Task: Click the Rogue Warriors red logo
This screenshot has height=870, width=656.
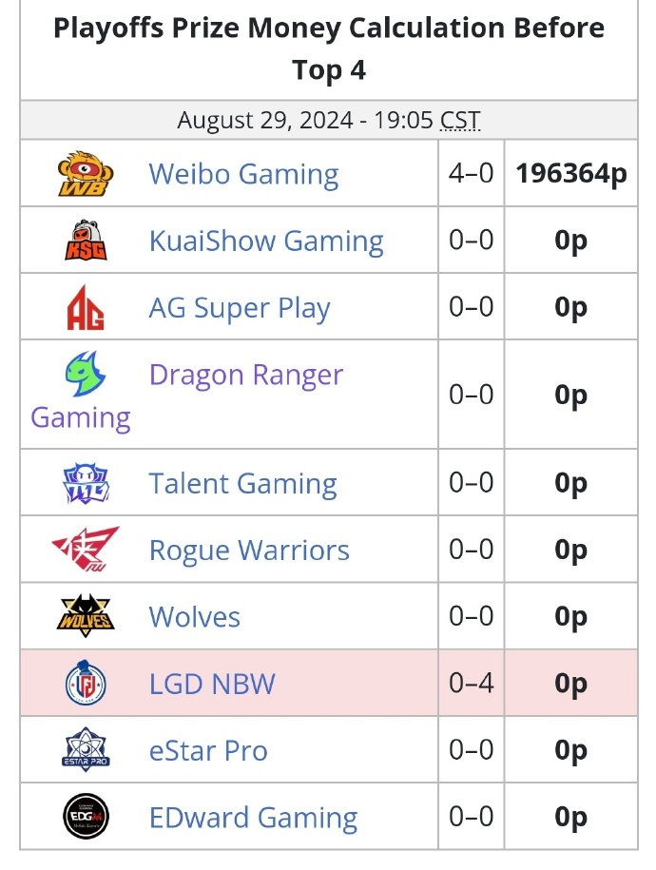Action: pos(86,549)
